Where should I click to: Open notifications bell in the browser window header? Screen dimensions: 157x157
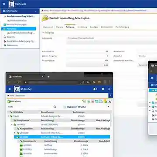[95, 89]
